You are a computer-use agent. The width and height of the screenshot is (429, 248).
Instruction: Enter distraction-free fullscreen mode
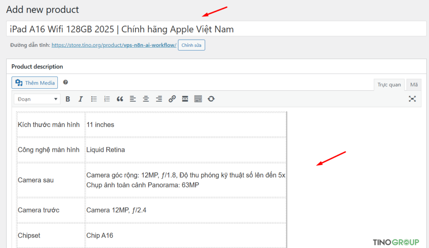(412, 99)
